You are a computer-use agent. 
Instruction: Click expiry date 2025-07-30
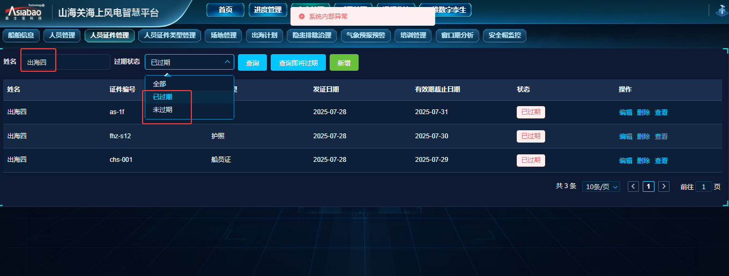pyautogui.click(x=432, y=136)
